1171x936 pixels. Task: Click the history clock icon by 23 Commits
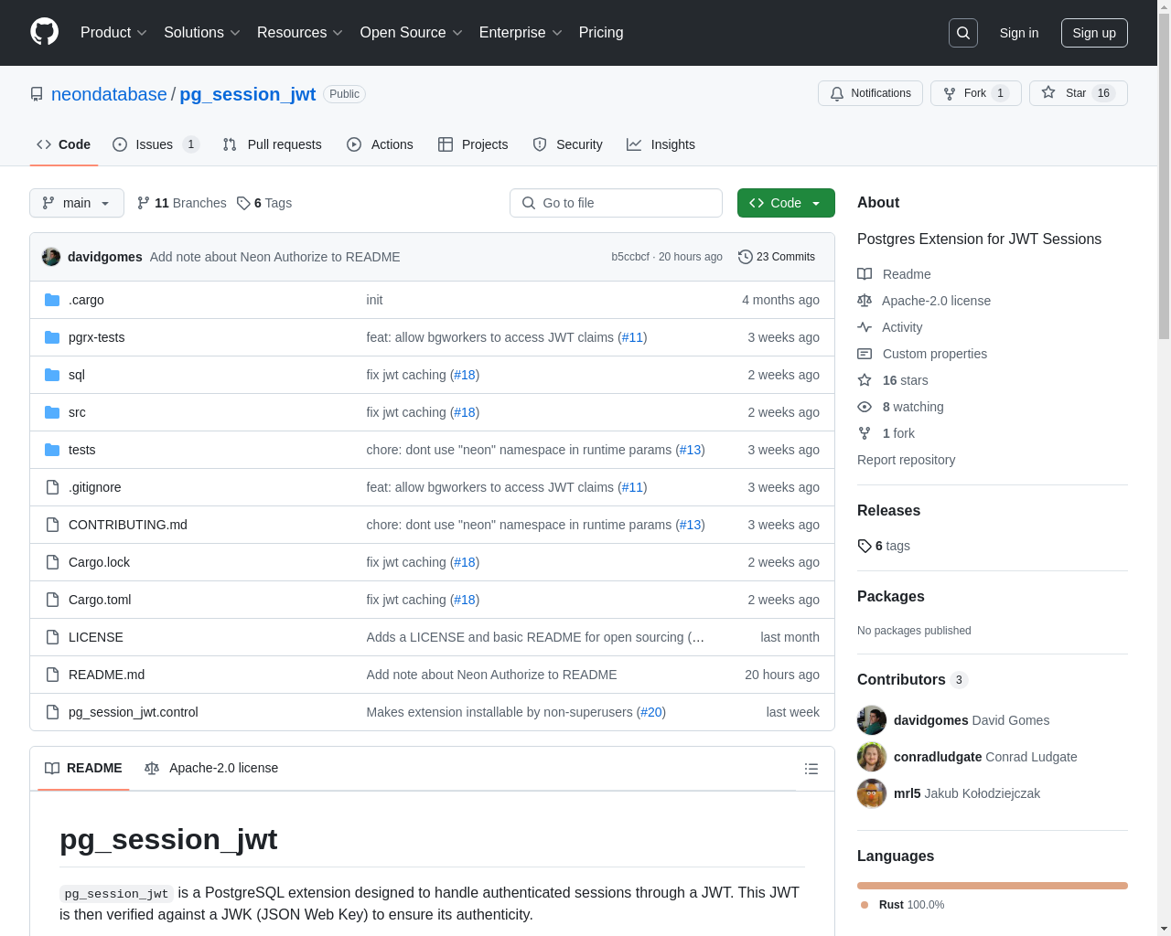pos(745,257)
